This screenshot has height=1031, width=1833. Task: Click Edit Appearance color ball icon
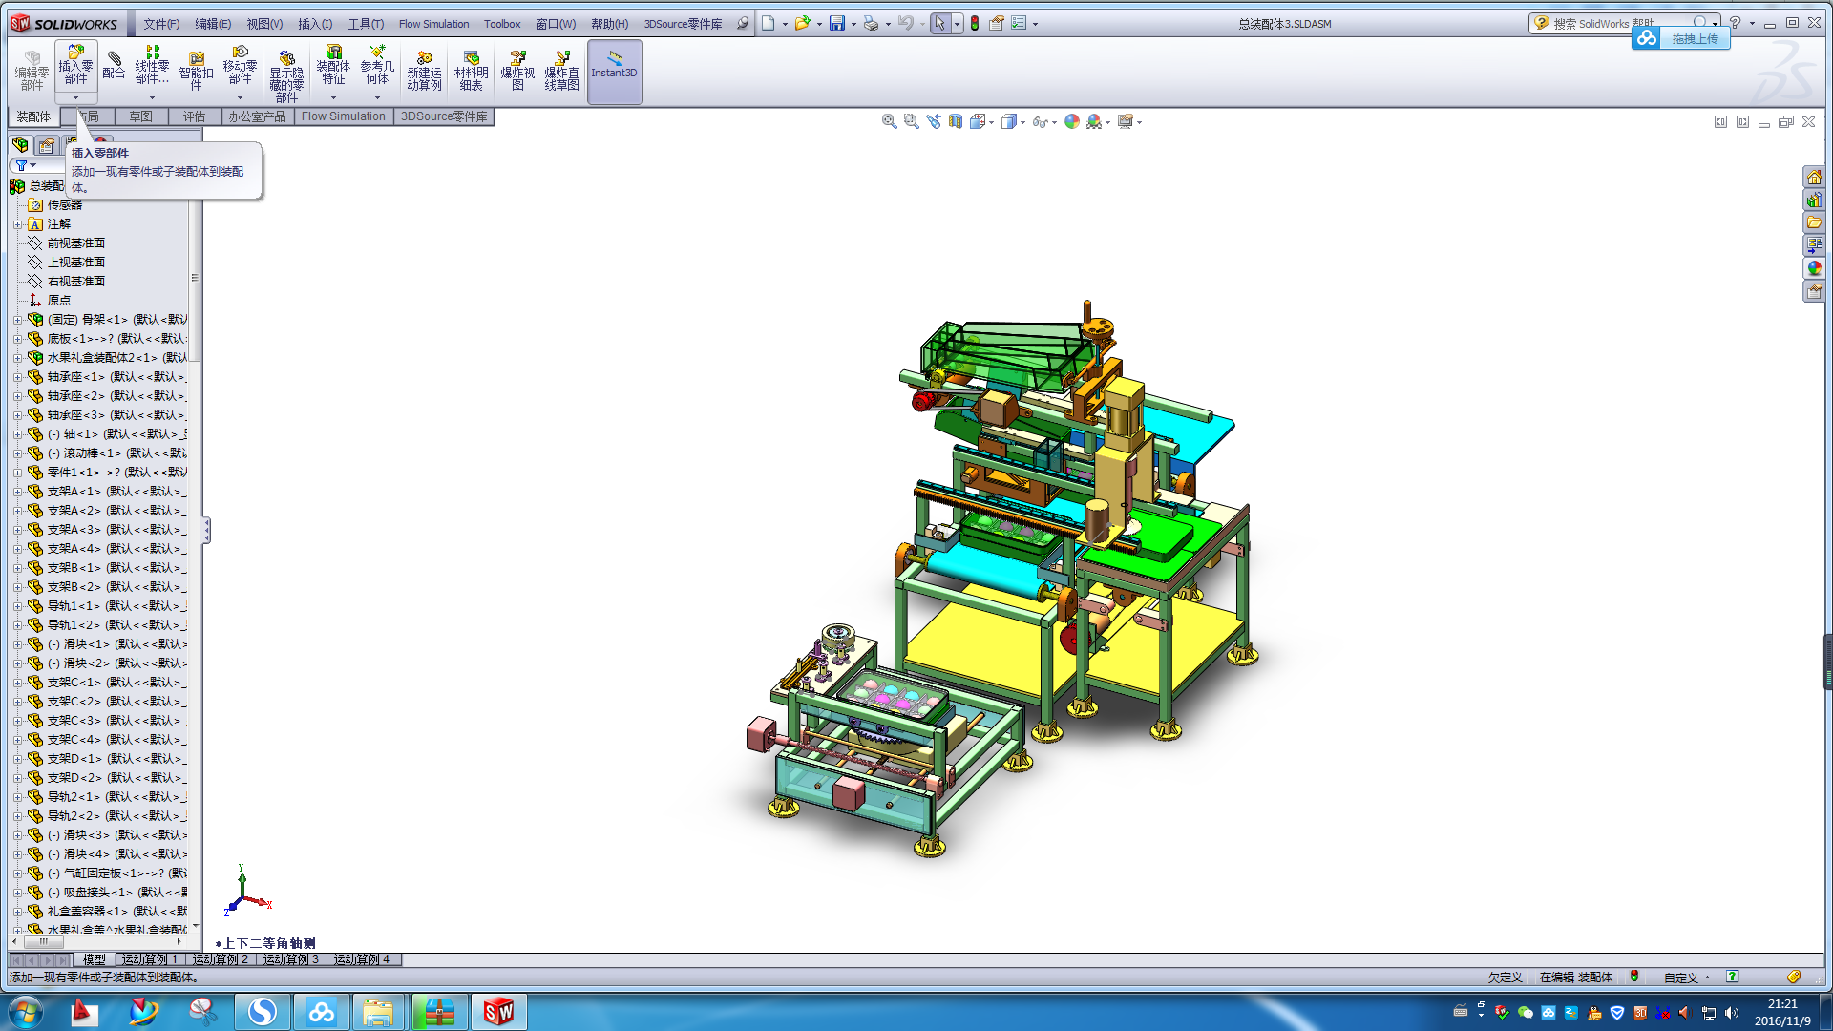click(1072, 121)
